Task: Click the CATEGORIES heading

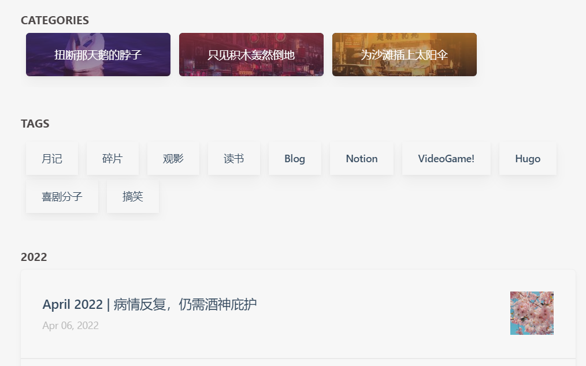Action: coord(55,20)
